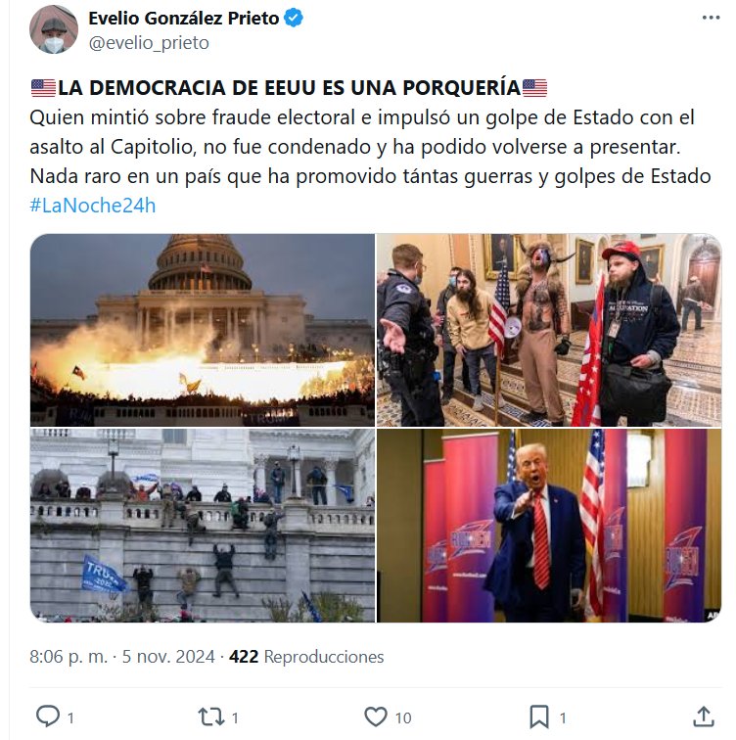Bookmark this tweet
This screenshot has width=736, height=740.
coord(539,717)
